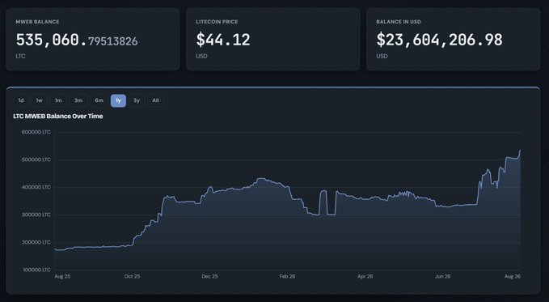
Task: Click the 600000 LTC axis label
Action: [x=36, y=132]
